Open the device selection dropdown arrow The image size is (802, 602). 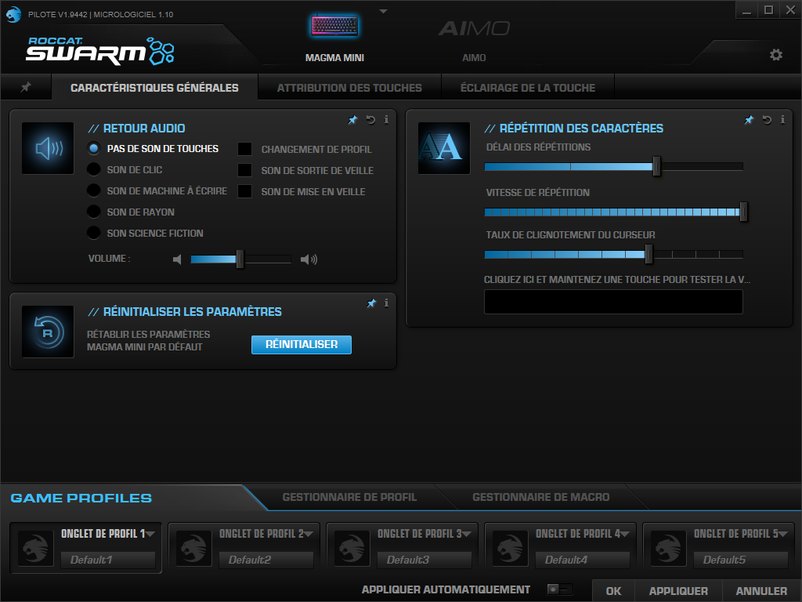[x=383, y=11]
